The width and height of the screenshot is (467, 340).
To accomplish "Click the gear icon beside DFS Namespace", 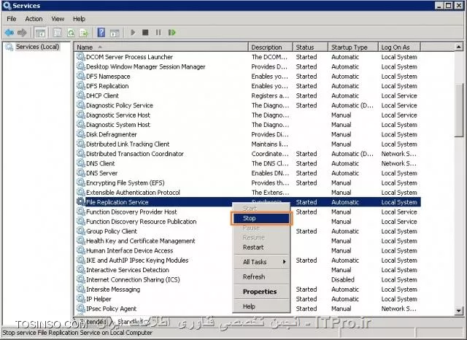I will [x=80, y=76].
